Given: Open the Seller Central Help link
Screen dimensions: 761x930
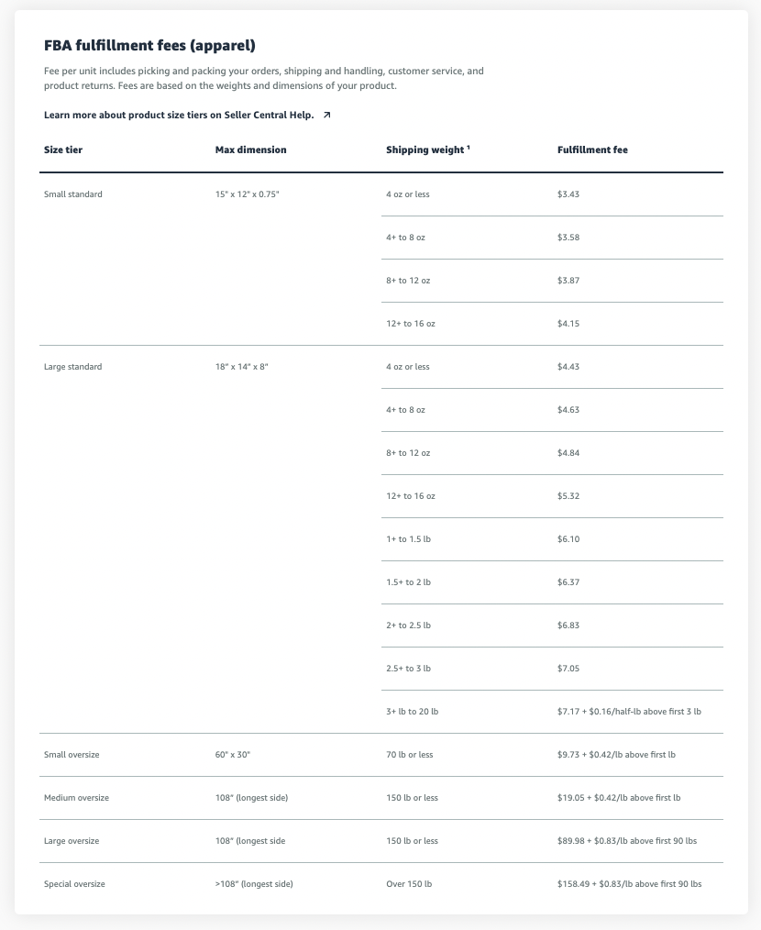Looking at the screenshot, I should (179, 116).
